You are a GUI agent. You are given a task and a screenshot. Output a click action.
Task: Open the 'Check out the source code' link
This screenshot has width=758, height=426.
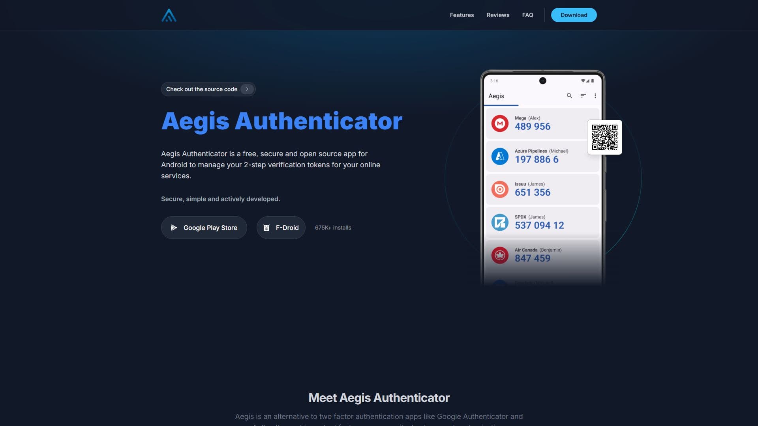click(208, 89)
